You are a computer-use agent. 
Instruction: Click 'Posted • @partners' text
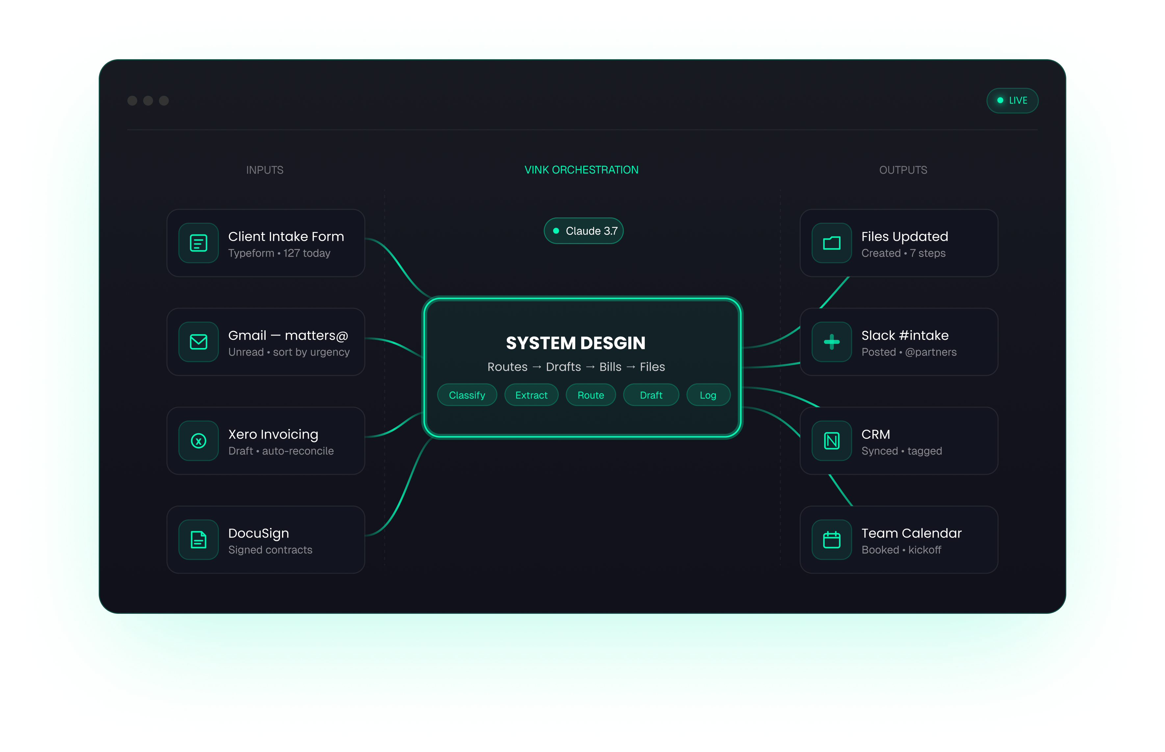(909, 352)
